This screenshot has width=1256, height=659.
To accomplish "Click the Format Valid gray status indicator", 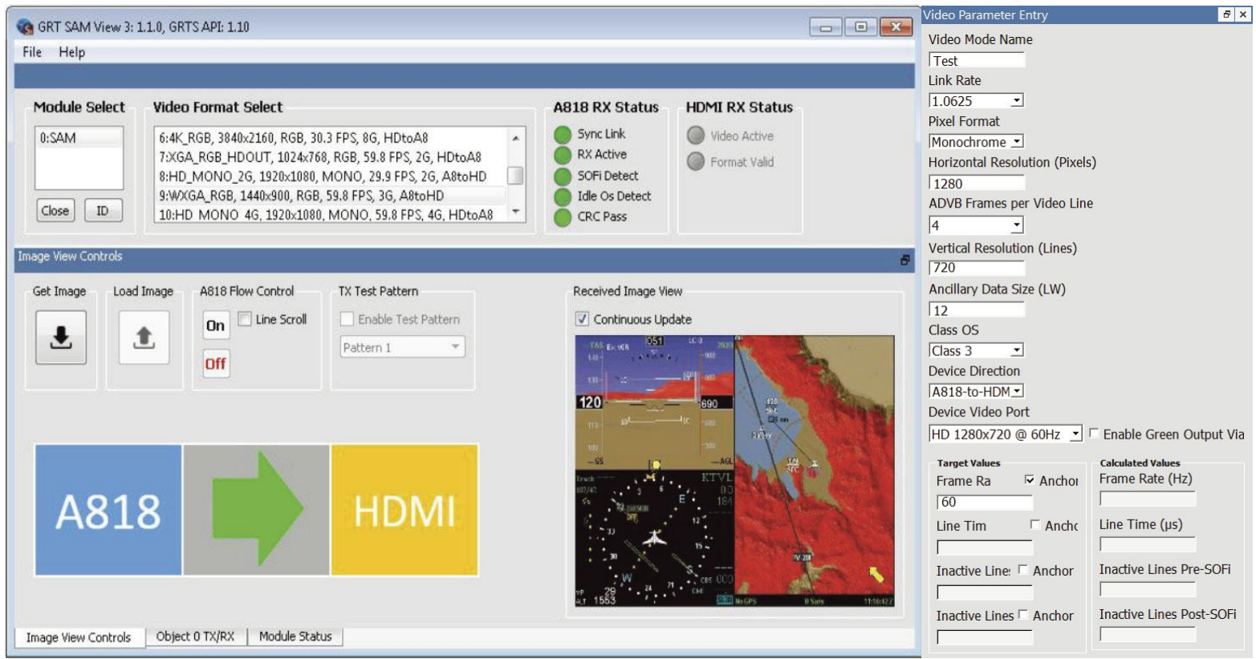I will click(696, 162).
